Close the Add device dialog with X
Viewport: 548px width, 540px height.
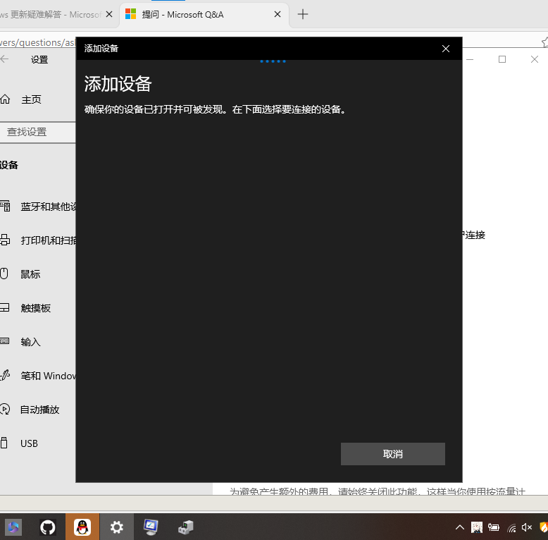coord(446,49)
